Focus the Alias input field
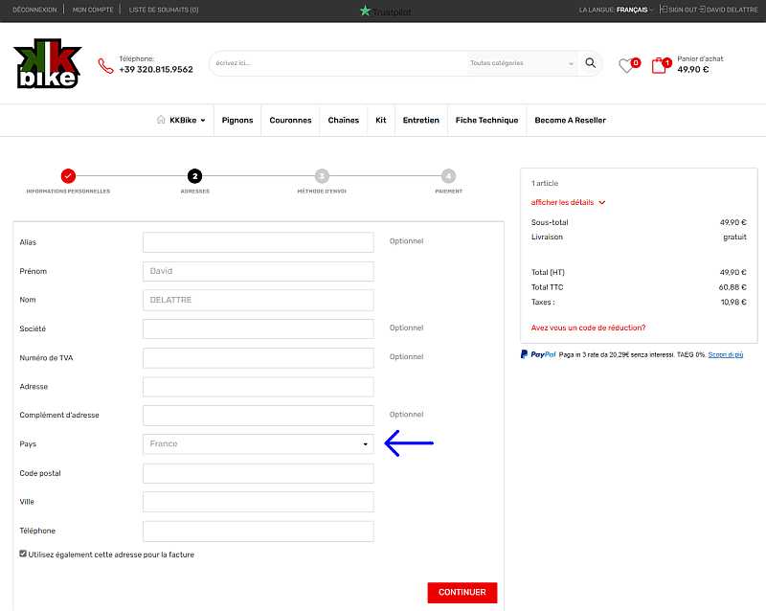Image resolution: width=766 pixels, height=611 pixels. click(259, 242)
